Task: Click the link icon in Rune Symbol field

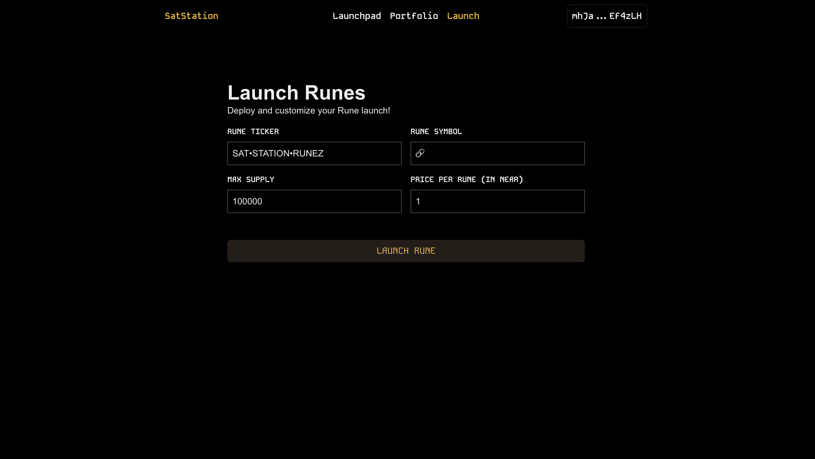Action: pyautogui.click(x=420, y=153)
